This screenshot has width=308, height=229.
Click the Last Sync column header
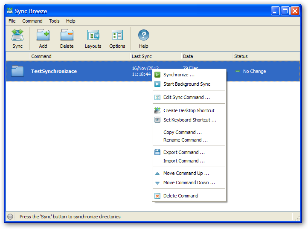(x=155, y=56)
